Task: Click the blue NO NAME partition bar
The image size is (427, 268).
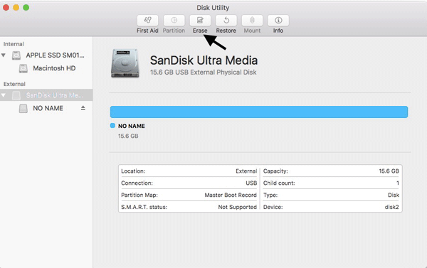Action: pos(259,112)
